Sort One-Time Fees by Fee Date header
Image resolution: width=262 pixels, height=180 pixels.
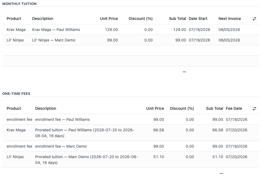pos(234,108)
